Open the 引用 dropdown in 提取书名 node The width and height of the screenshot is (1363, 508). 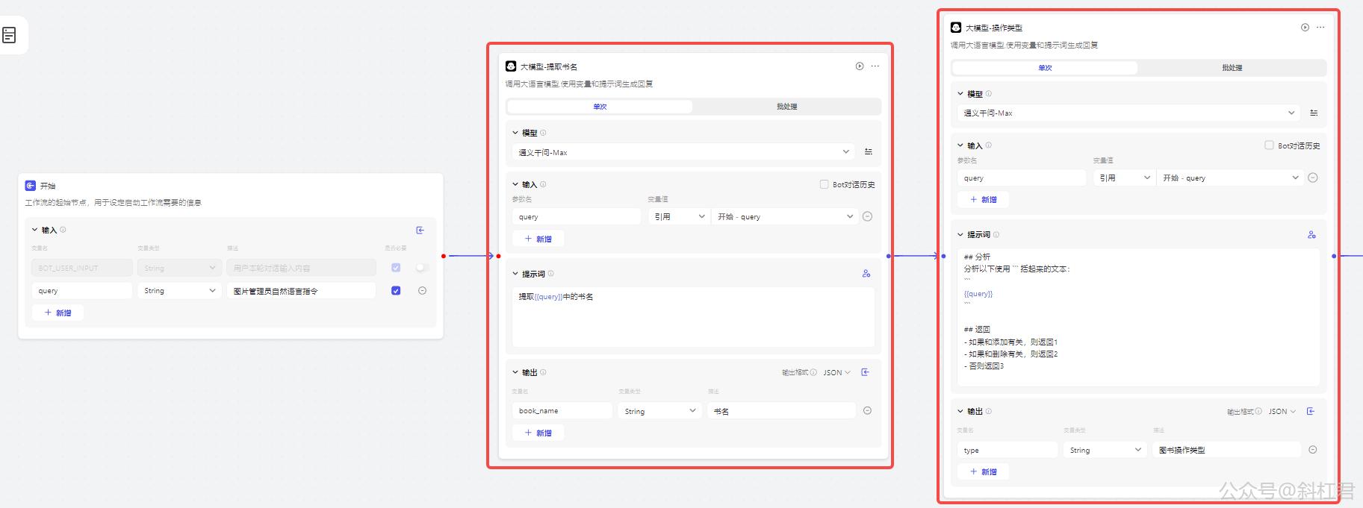pyautogui.click(x=679, y=216)
